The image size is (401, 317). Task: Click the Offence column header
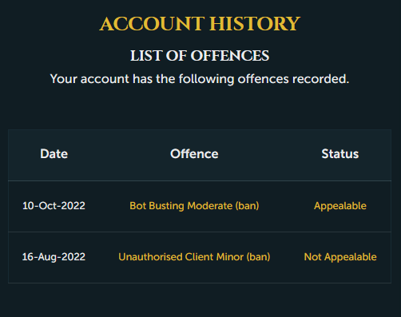point(194,154)
